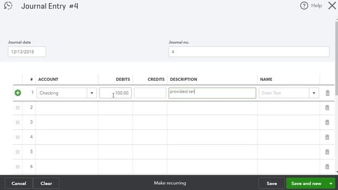Image resolution: width=338 pixels, height=190 pixels.
Task: Click row number 6
Action: point(32,166)
